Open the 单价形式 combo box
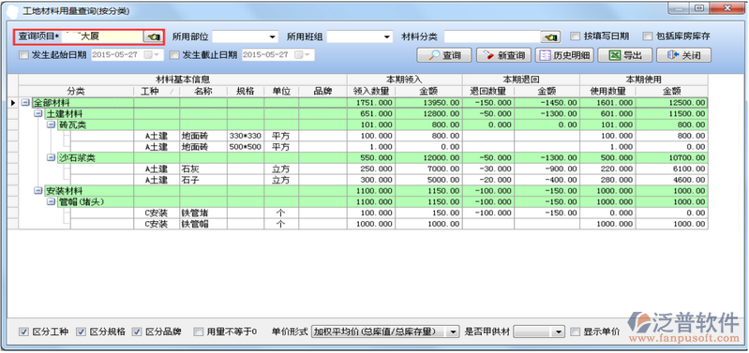 (x=385, y=331)
